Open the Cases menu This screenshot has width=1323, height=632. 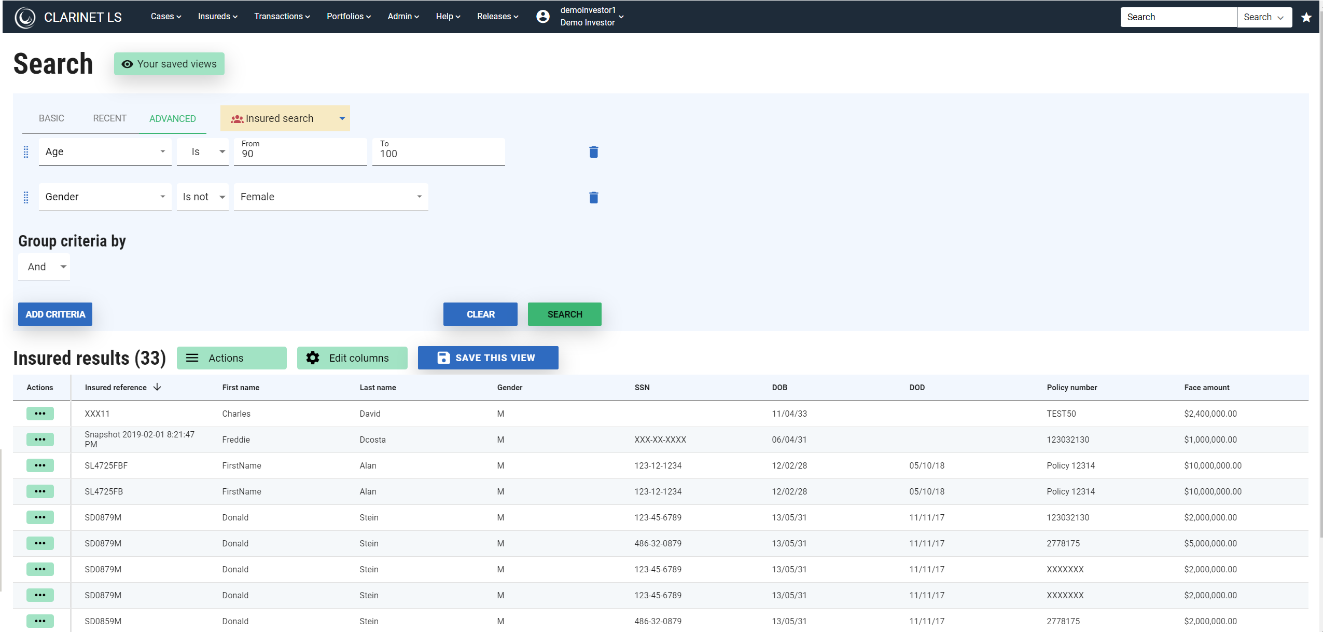tap(166, 17)
